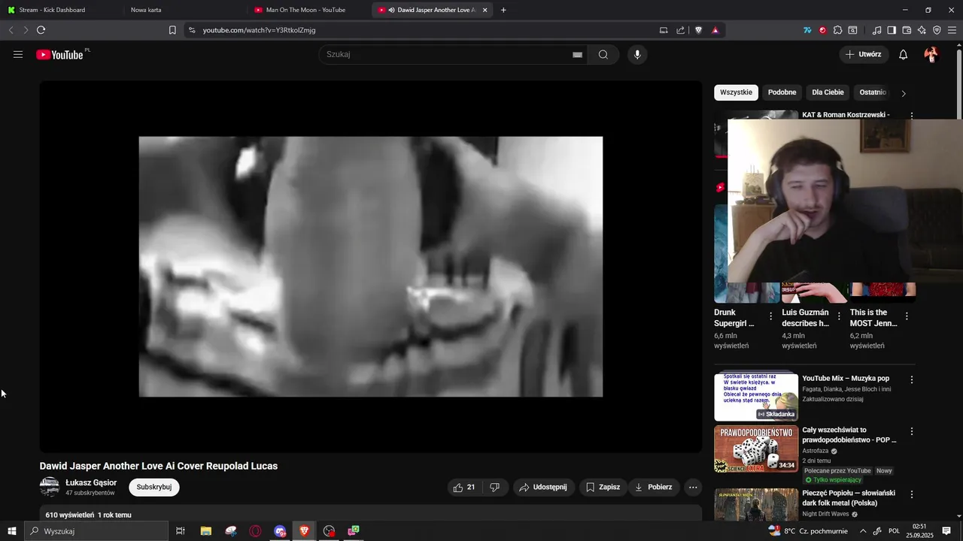This screenshot has height=541, width=963.
Task: Open options for the Pieczęć Popiołu video
Action: click(x=912, y=495)
